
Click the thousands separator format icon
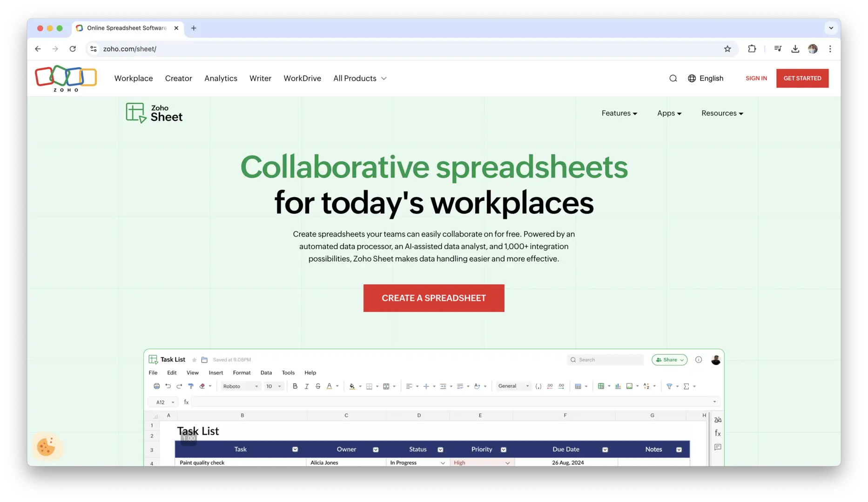click(x=538, y=386)
